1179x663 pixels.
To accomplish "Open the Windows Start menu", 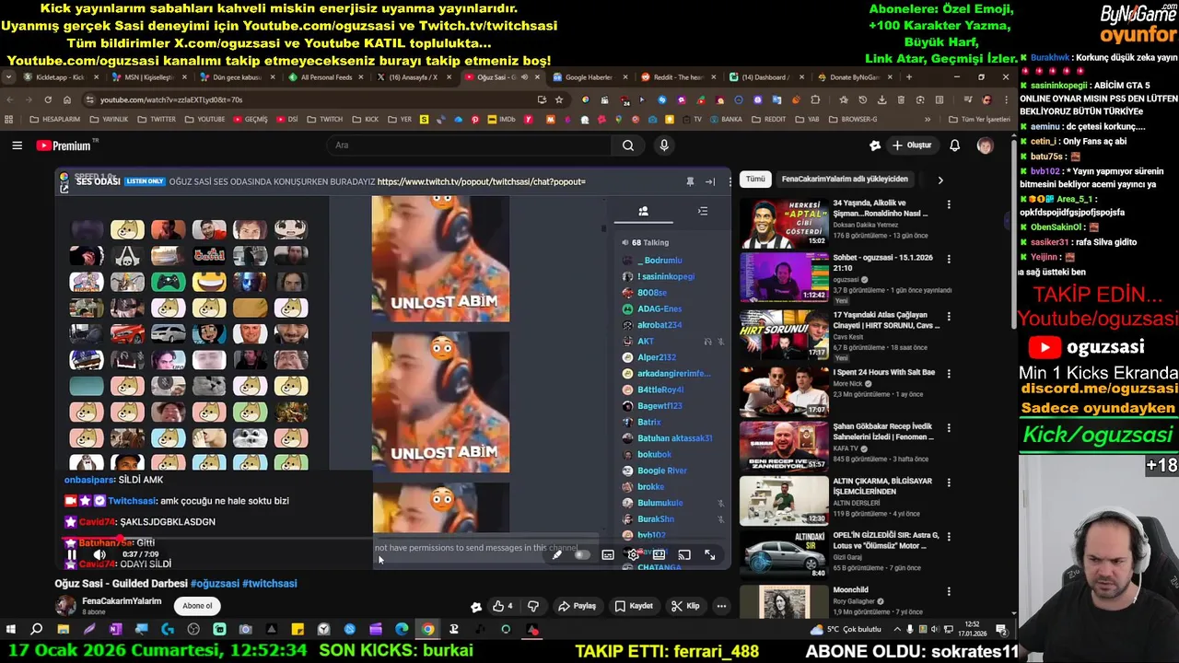I will [10, 630].
